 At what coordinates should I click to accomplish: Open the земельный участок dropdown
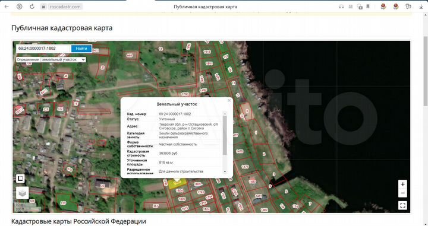click(64, 59)
